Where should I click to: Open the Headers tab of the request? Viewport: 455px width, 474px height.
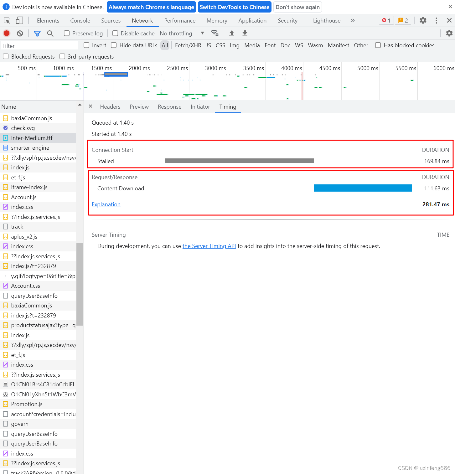pos(110,107)
